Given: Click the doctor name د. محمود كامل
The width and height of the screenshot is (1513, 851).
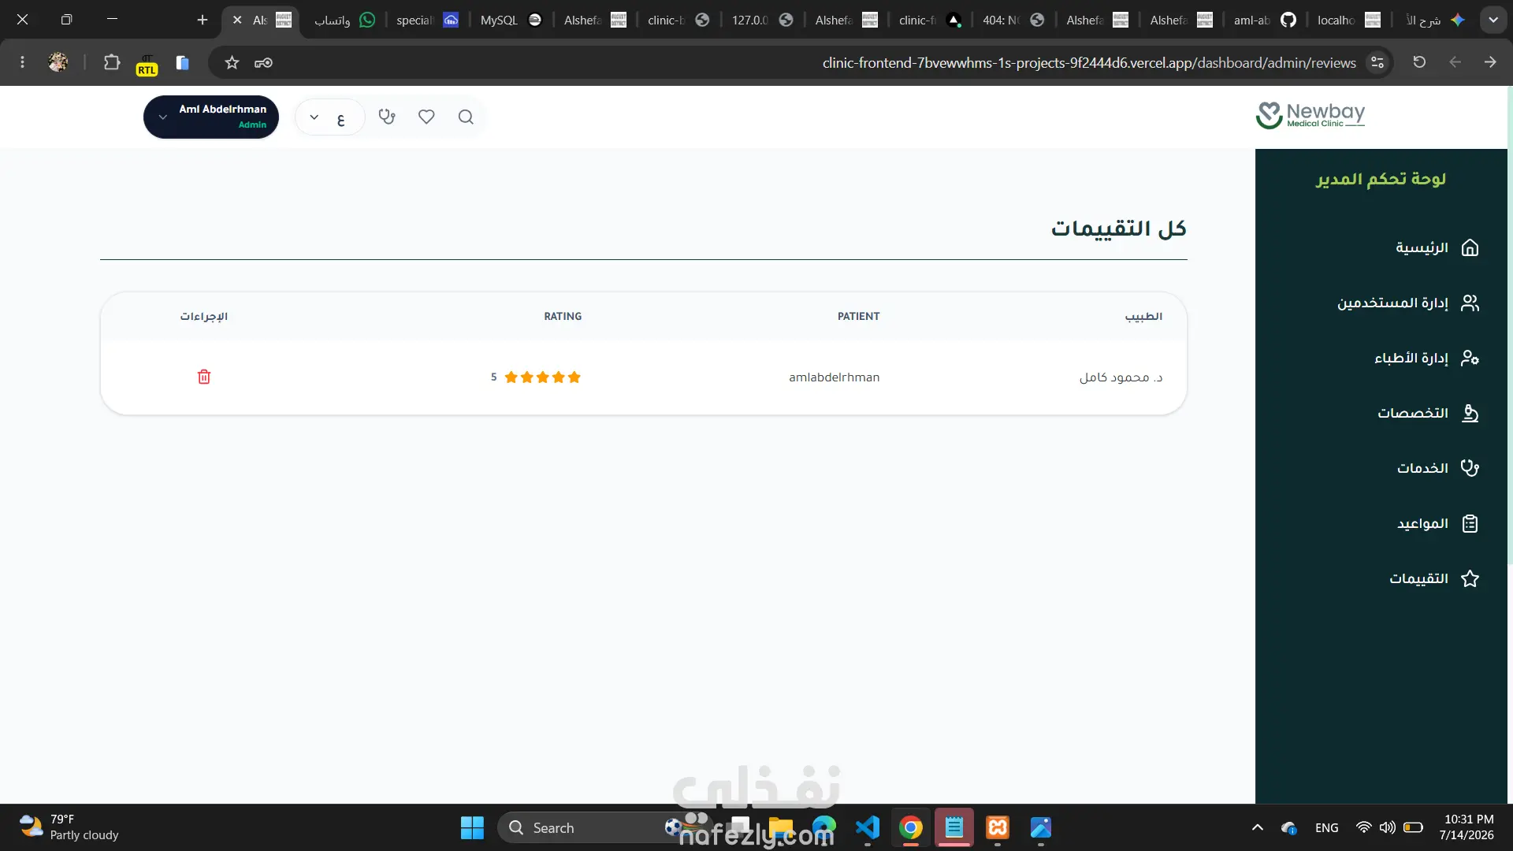Looking at the screenshot, I should [1121, 377].
